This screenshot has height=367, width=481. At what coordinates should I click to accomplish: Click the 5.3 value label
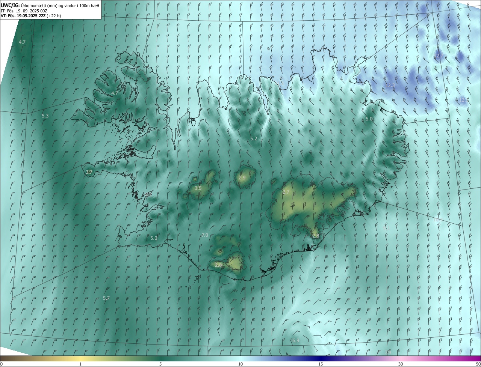click(x=45, y=116)
